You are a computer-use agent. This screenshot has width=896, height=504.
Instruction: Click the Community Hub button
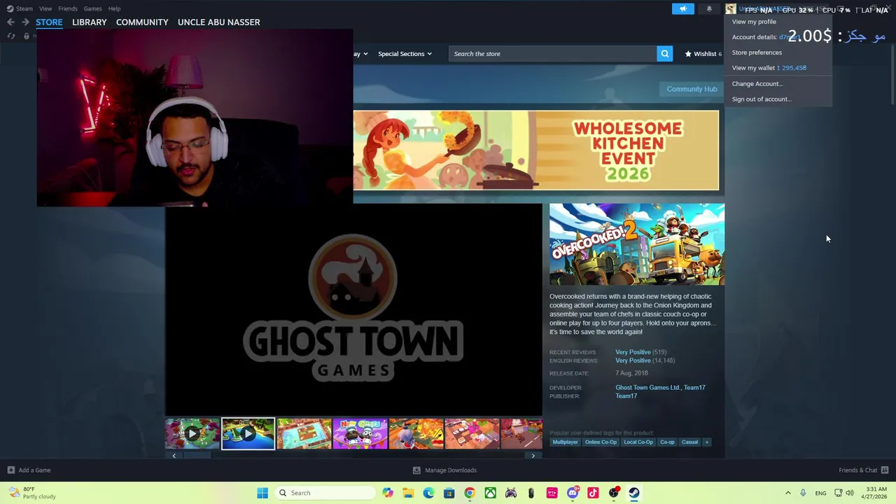point(692,89)
